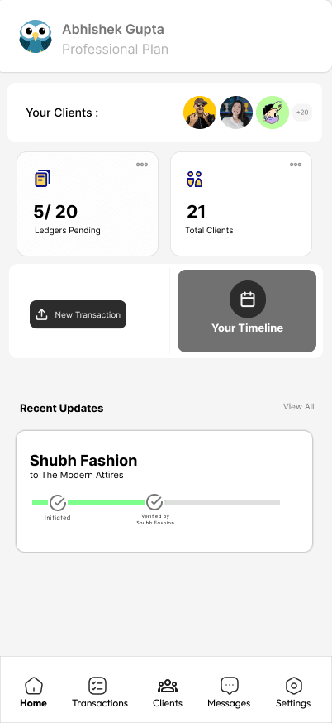Select the Verified by Shubh Fashion checkmark
The image size is (332, 723).
click(x=154, y=503)
